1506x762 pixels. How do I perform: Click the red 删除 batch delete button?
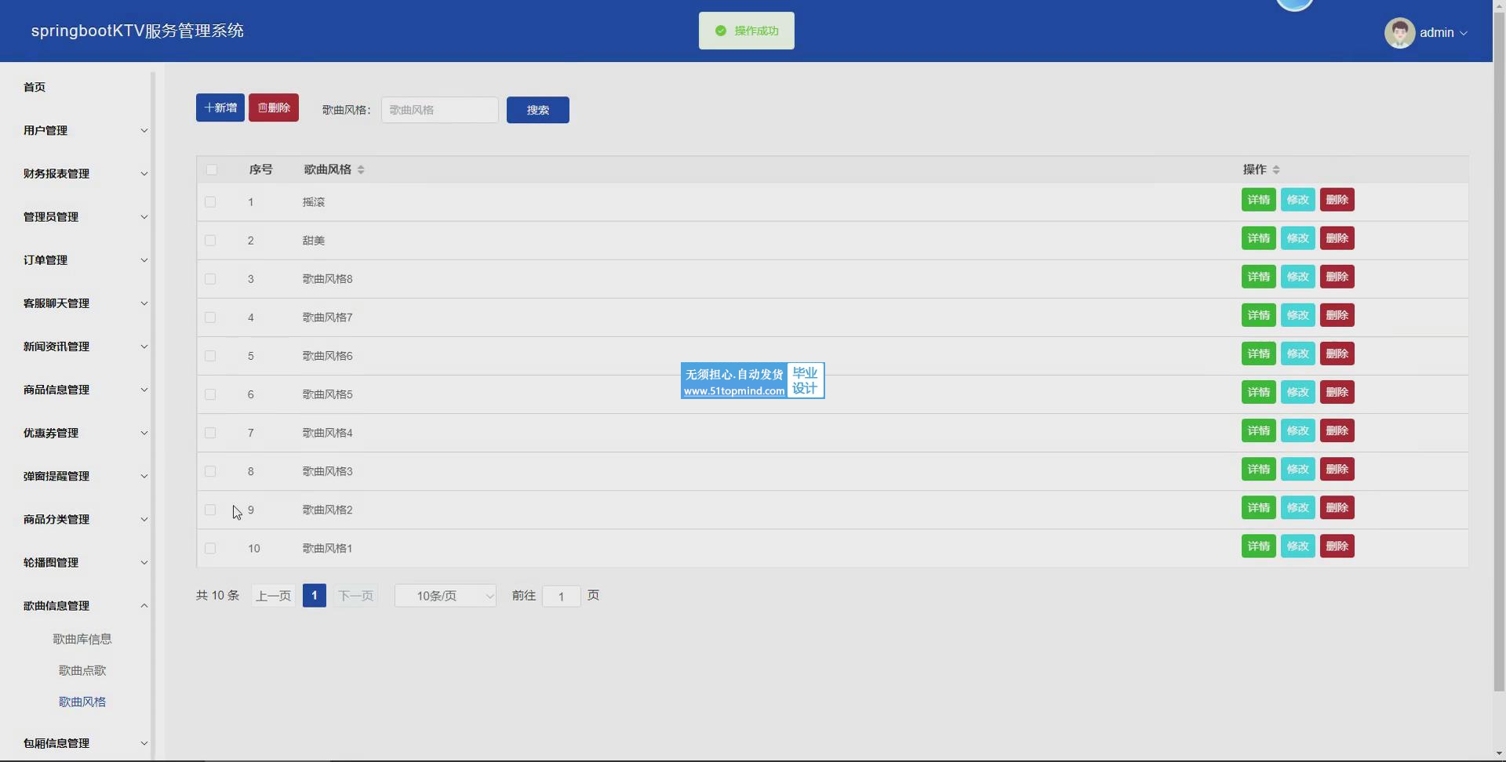point(273,107)
